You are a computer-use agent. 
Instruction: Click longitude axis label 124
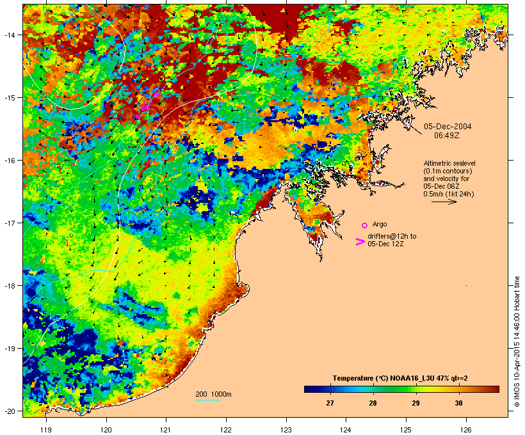point(346,430)
